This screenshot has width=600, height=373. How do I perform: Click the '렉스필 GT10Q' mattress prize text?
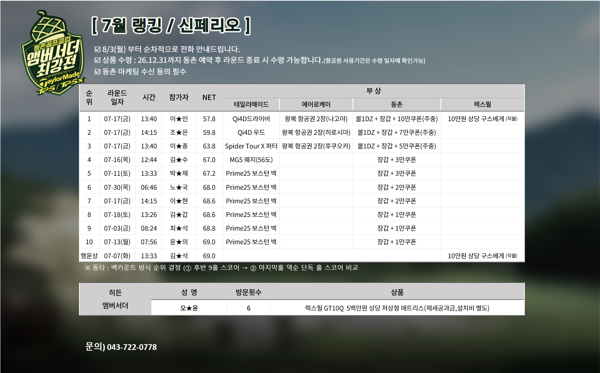pos(397,308)
